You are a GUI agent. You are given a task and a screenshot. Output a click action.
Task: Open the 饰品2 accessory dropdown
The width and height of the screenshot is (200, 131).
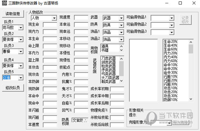(x=121, y=40)
